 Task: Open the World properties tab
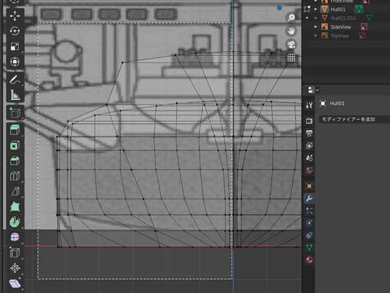point(309,170)
